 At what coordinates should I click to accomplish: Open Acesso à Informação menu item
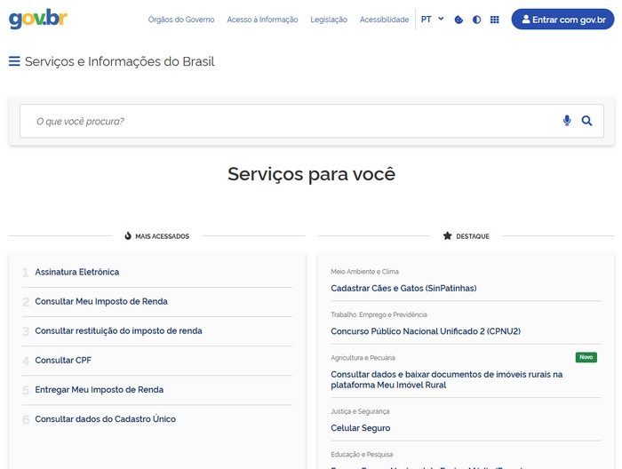262,20
